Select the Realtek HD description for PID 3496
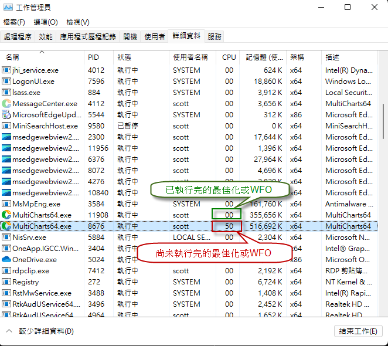The height and width of the screenshot is (346, 388). pos(347,304)
